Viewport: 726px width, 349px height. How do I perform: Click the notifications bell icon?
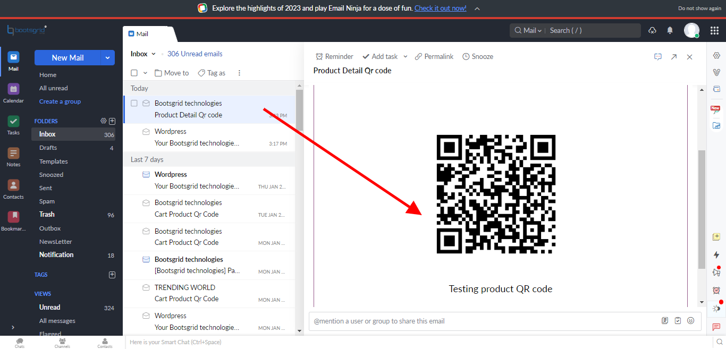click(x=670, y=30)
